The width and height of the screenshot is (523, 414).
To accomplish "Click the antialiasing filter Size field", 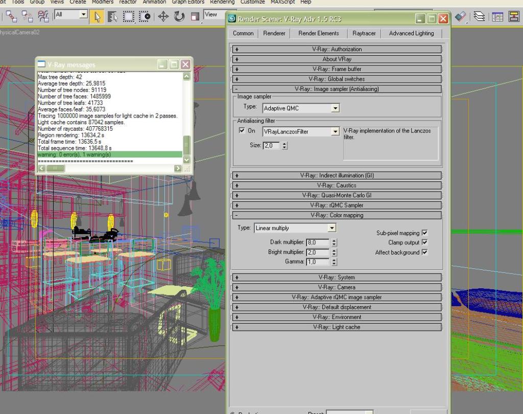I will (272, 146).
